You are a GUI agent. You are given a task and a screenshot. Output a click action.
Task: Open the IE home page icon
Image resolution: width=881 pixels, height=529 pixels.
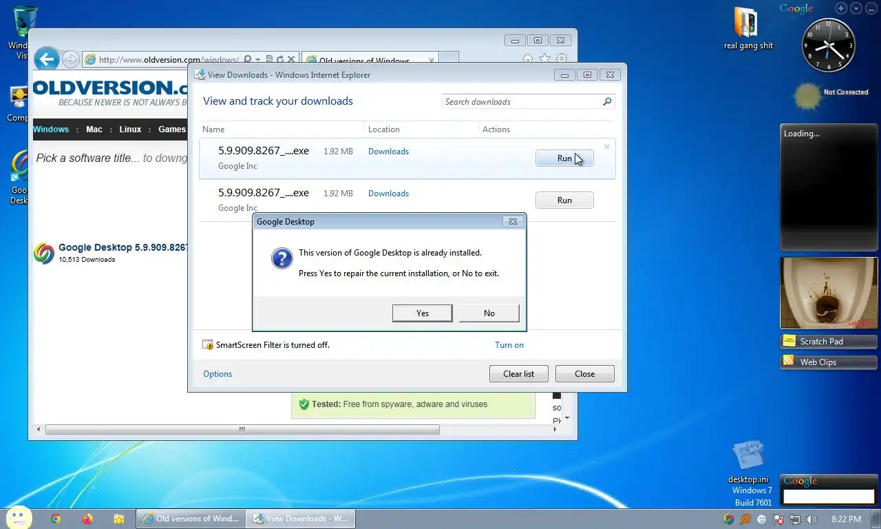(x=528, y=59)
